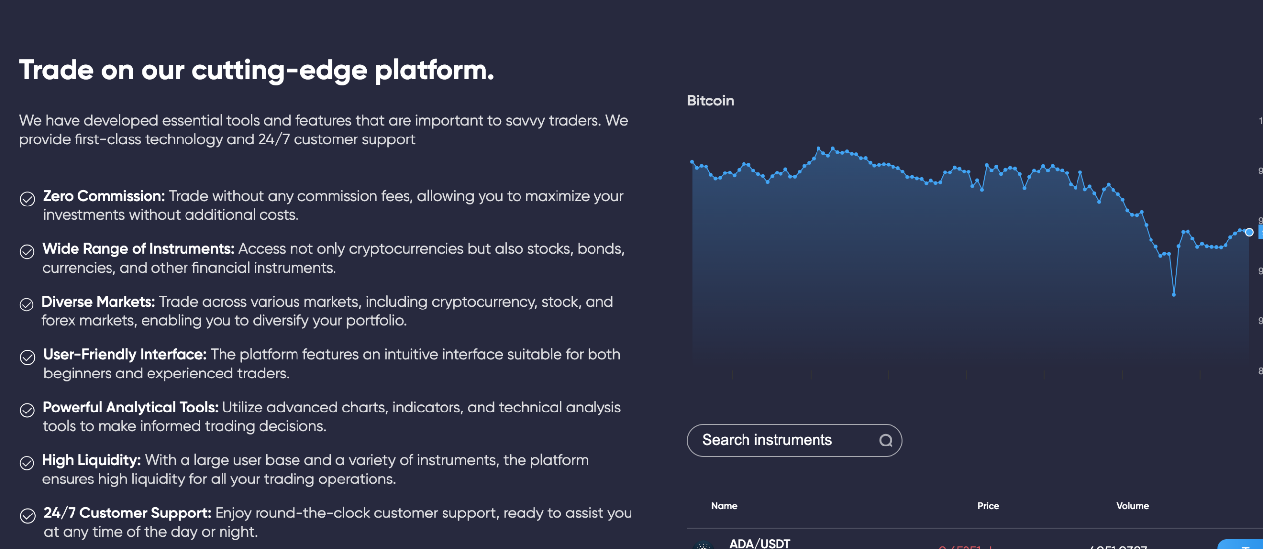The height and width of the screenshot is (549, 1263).
Task: Sort the table by Name column
Action: pyautogui.click(x=724, y=506)
